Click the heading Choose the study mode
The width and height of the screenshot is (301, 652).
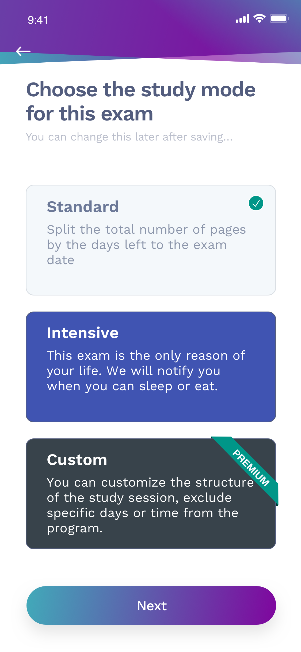(x=141, y=102)
